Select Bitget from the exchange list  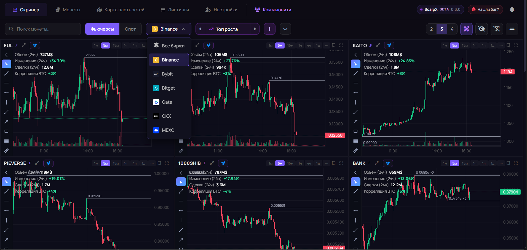[x=169, y=88]
